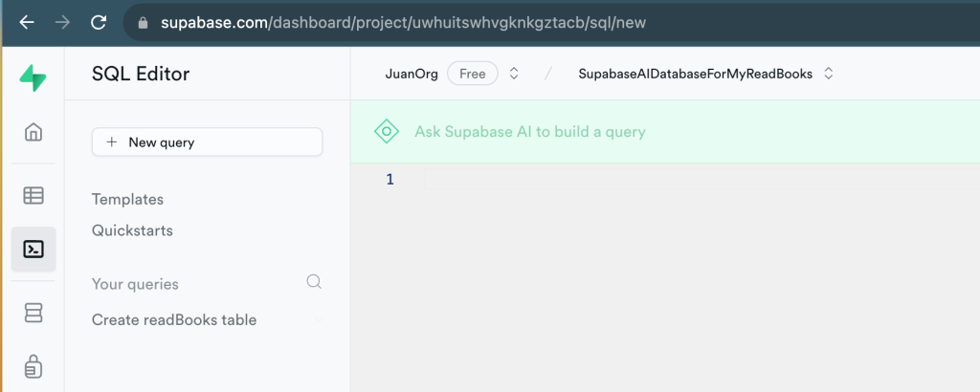Viewport: 980px width, 392px height.
Task: Open the Database icon in the sidebar
Action: [33, 312]
